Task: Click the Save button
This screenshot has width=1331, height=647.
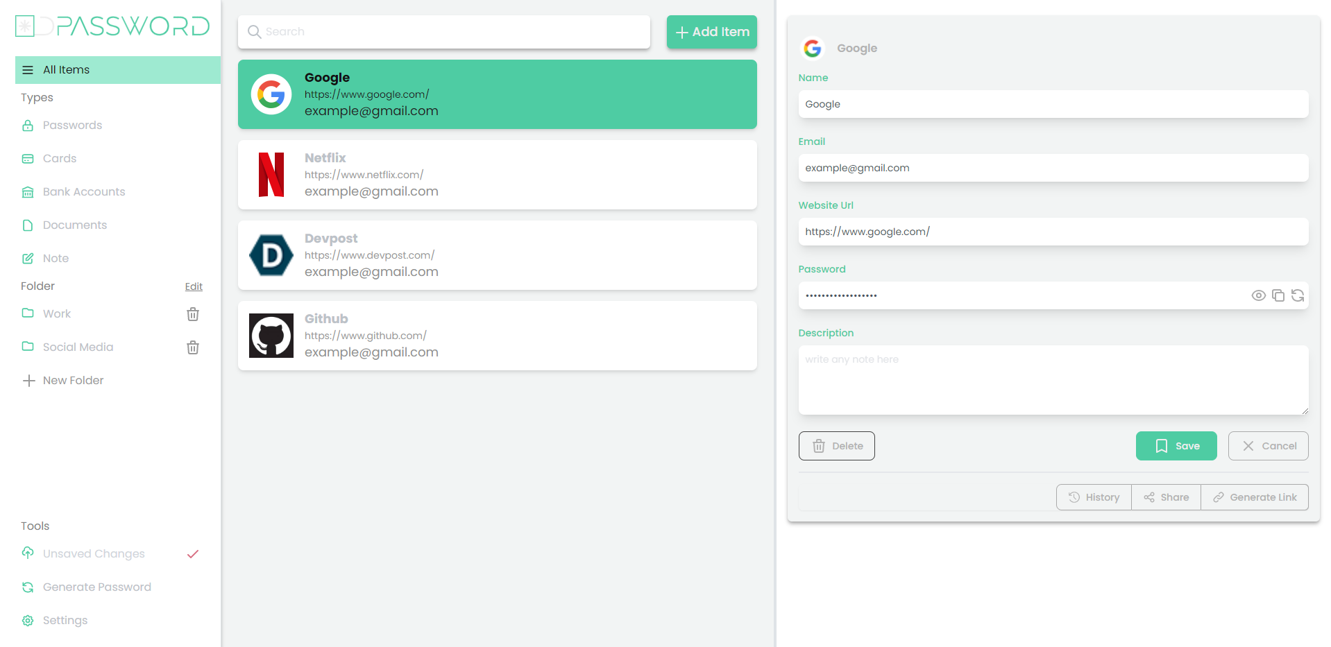Action: pyautogui.click(x=1176, y=446)
